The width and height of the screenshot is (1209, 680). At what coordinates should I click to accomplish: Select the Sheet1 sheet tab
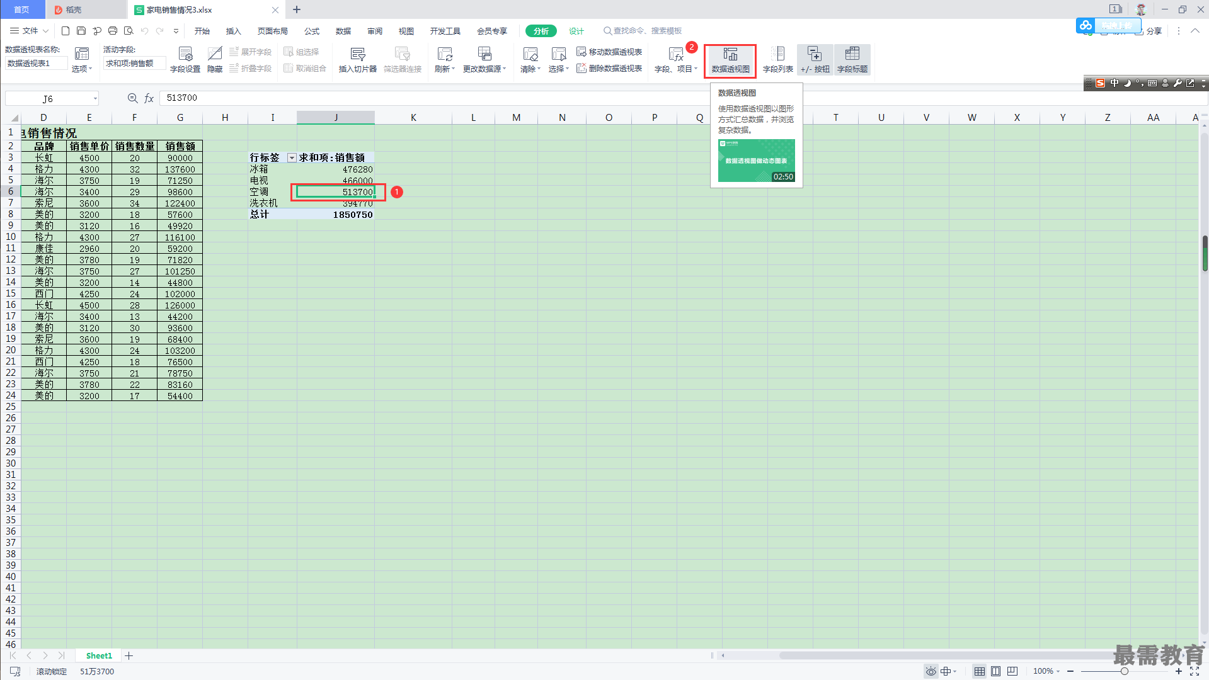99,655
